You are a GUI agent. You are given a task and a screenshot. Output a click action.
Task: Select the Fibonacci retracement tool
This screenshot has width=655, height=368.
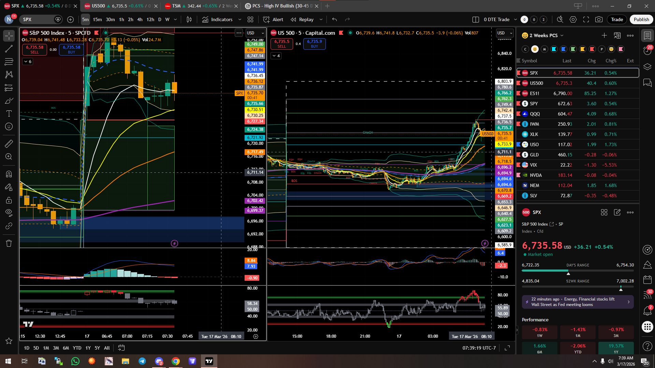tap(9, 62)
